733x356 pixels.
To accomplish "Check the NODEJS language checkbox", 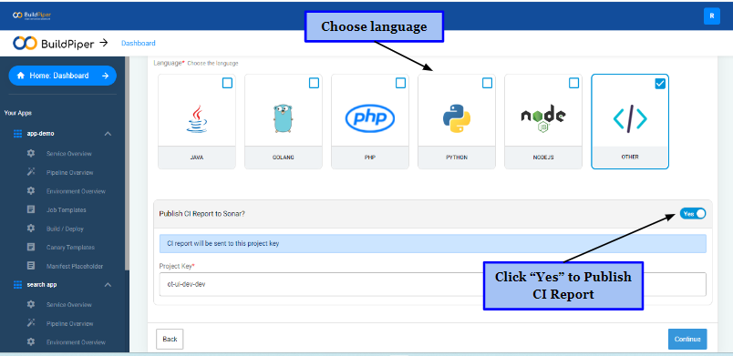I will (573, 83).
